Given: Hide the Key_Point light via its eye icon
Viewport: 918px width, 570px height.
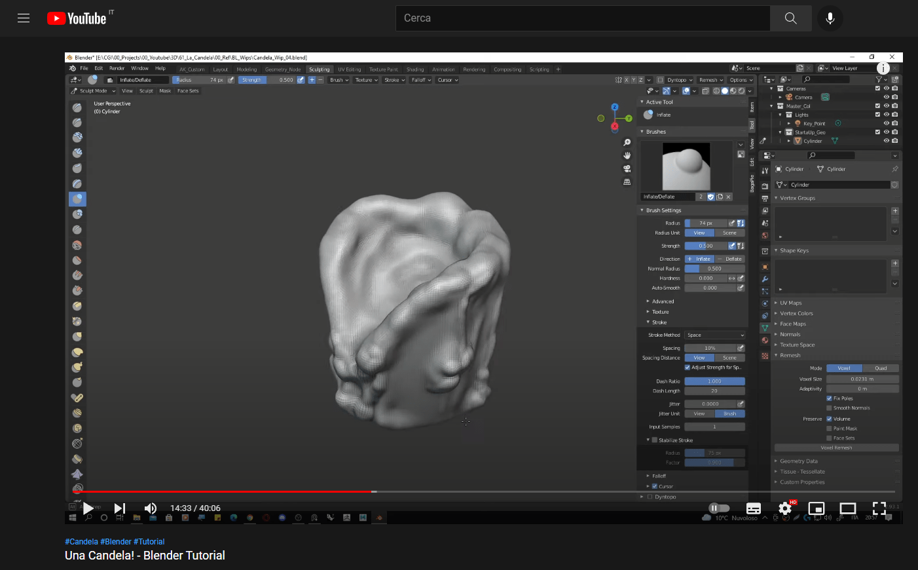Looking at the screenshot, I should tap(886, 123).
